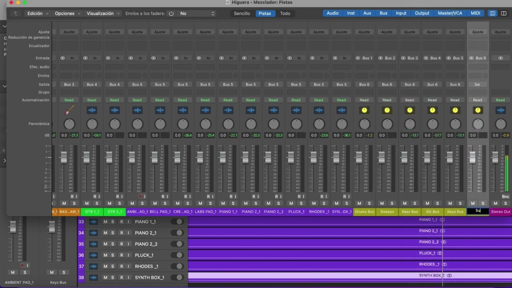Click the stereo link icon on Drums Bus input
The image size is (512, 288).
click(x=358, y=58)
